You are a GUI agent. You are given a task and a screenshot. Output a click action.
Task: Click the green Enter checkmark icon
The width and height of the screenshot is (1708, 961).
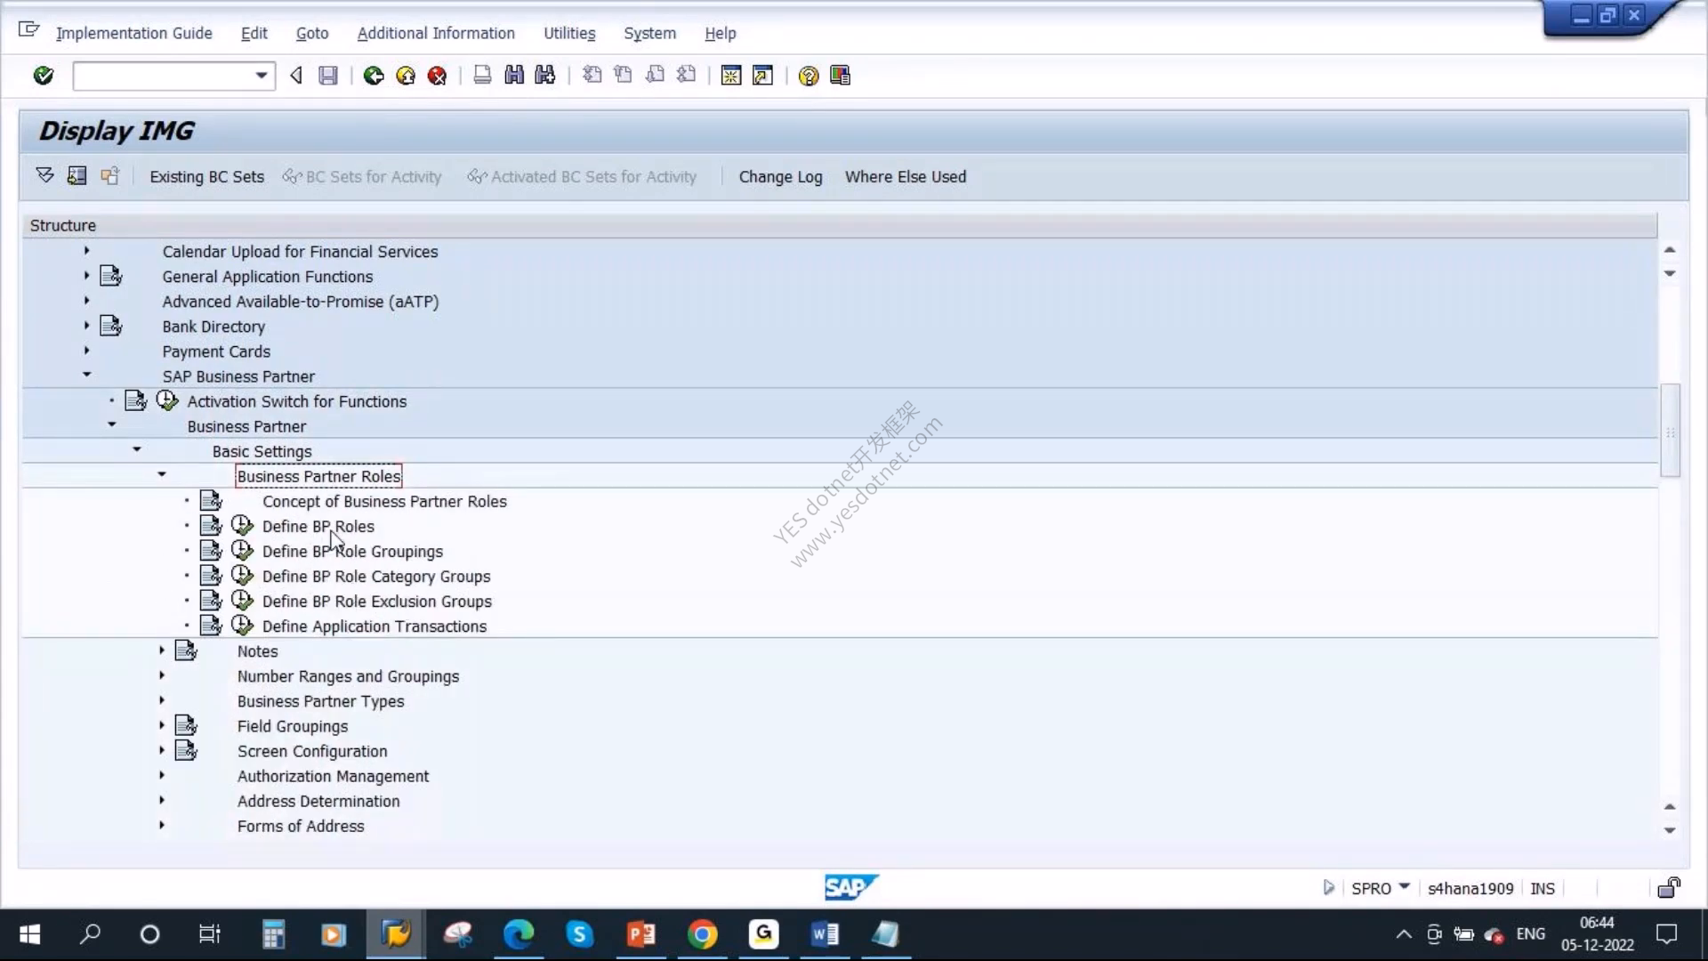pos(43,76)
